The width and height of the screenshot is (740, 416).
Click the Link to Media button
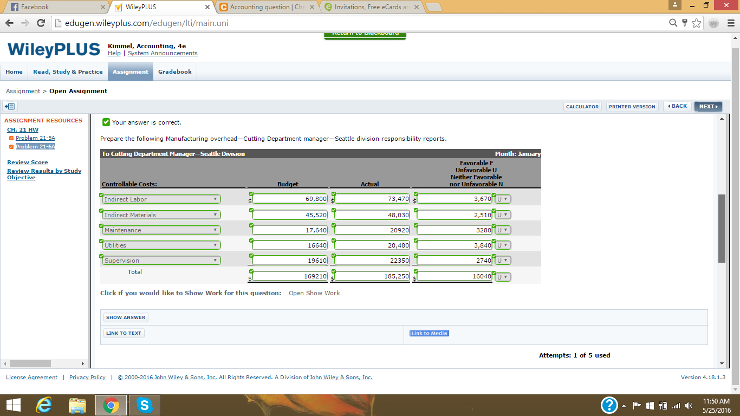[429, 333]
